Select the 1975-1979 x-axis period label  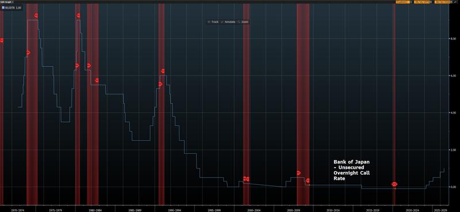(x=55, y=210)
